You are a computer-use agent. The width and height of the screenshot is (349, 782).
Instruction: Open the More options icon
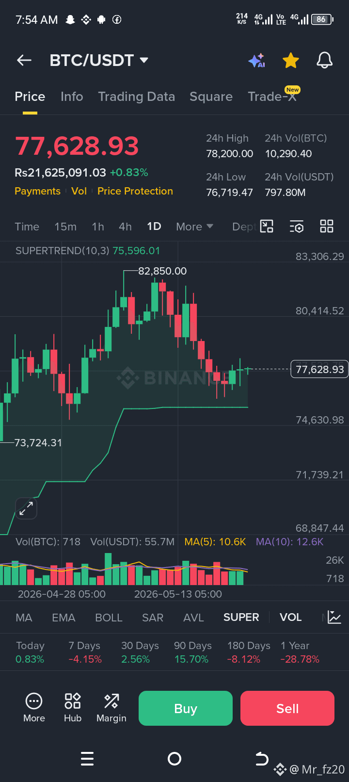click(x=34, y=708)
